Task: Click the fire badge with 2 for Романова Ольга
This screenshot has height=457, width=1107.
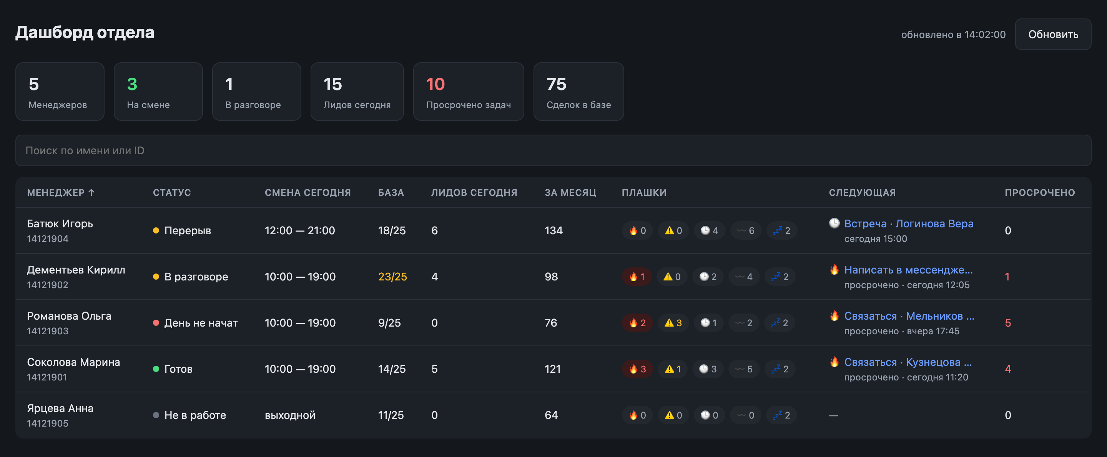Action: (x=637, y=323)
